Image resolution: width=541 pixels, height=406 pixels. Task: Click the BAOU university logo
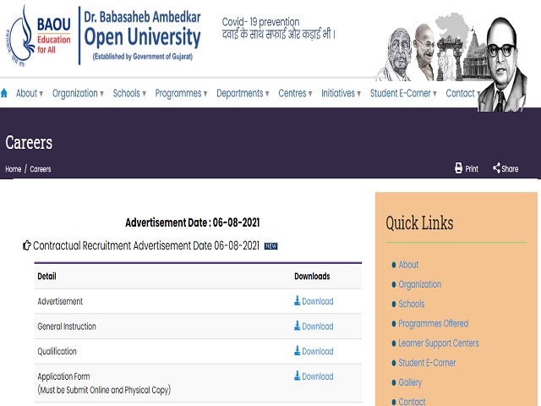click(x=39, y=36)
